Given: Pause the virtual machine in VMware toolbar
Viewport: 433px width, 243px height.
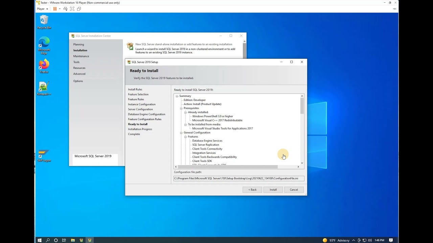Looking at the screenshot, I should click(x=55, y=9).
